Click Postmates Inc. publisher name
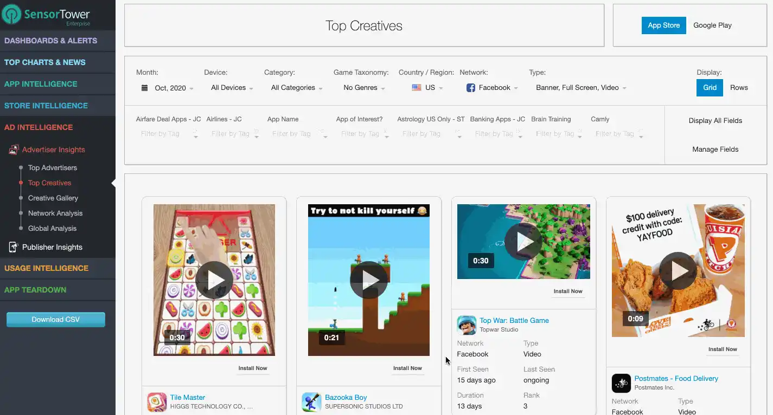Viewport: 773px width, 415px height. (x=654, y=388)
